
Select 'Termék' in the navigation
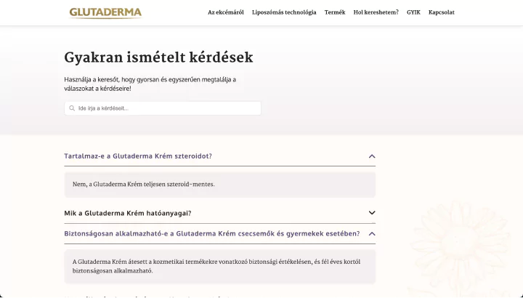335,12
